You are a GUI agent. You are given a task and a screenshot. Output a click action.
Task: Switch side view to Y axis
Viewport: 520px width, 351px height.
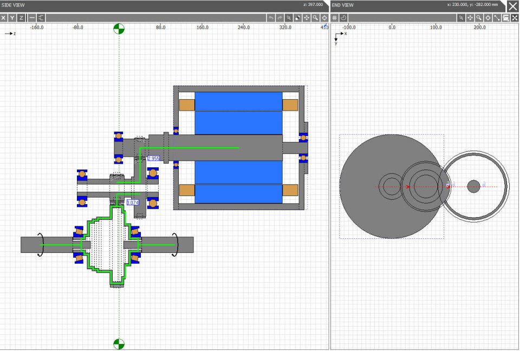tap(12, 18)
